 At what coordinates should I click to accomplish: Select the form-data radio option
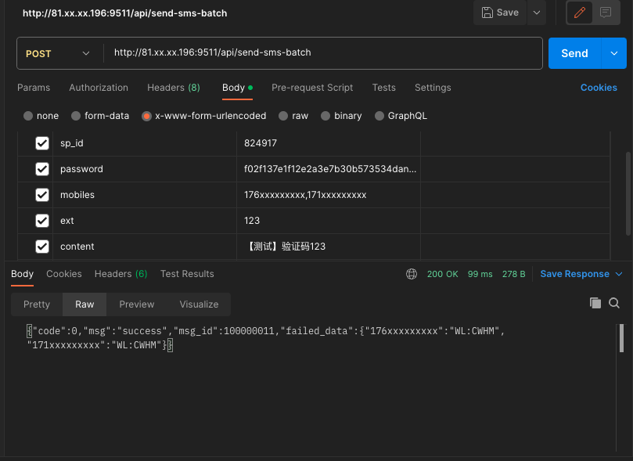point(76,116)
